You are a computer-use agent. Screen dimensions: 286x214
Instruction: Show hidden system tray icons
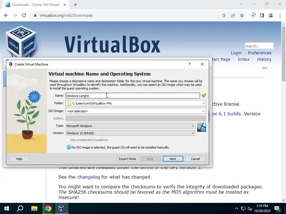point(236,208)
